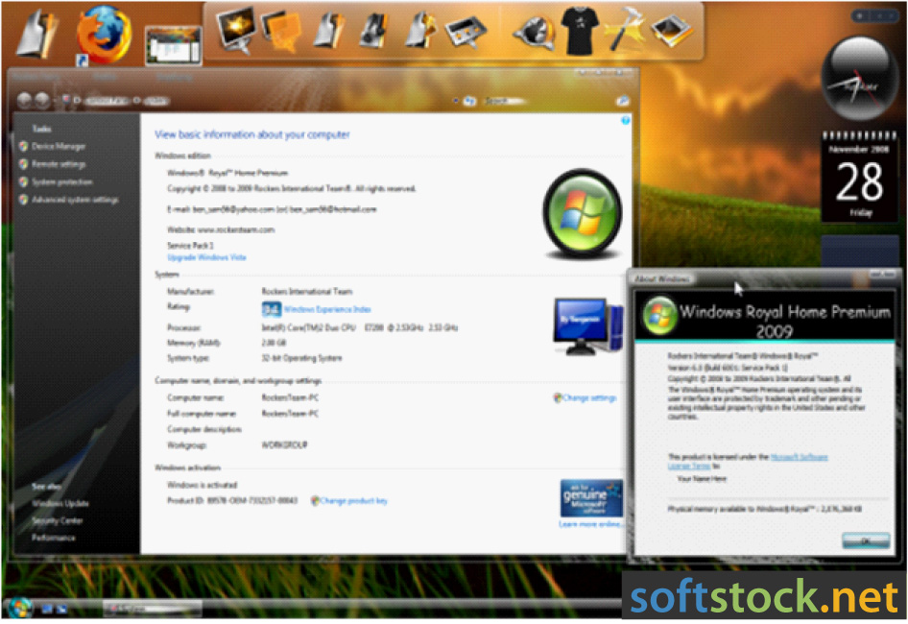
Task: Click the open window button on taskbar
Action: coord(152,609)
